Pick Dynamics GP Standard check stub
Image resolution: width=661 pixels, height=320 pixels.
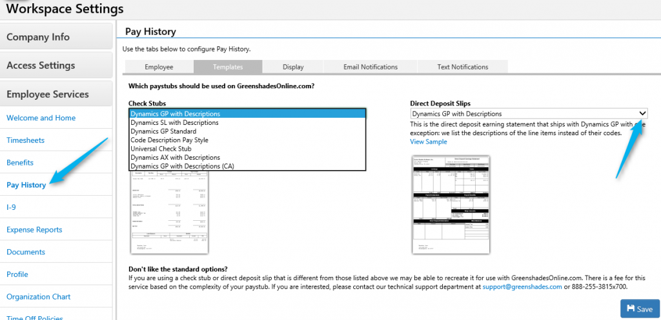click(x=247, y=131)
